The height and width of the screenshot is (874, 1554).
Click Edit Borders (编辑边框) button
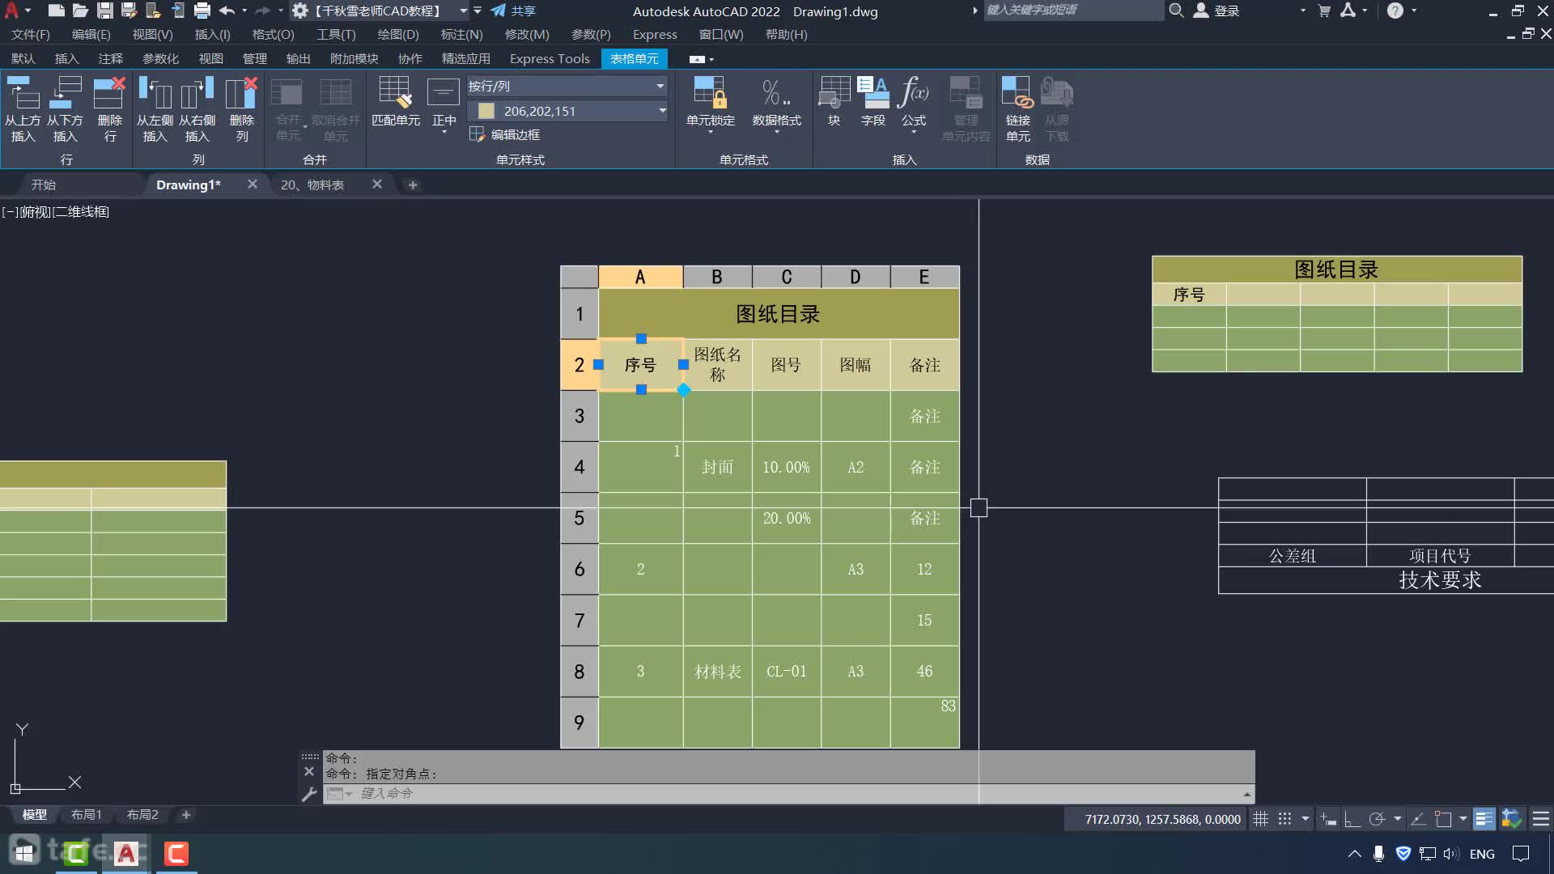pyautogui.click(x=505, y=134)
